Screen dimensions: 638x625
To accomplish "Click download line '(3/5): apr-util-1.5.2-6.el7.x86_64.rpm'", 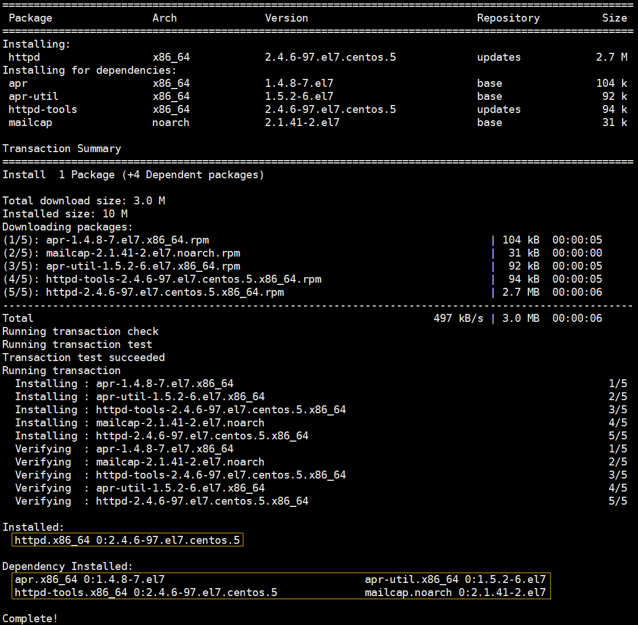I will click(121, 266).
